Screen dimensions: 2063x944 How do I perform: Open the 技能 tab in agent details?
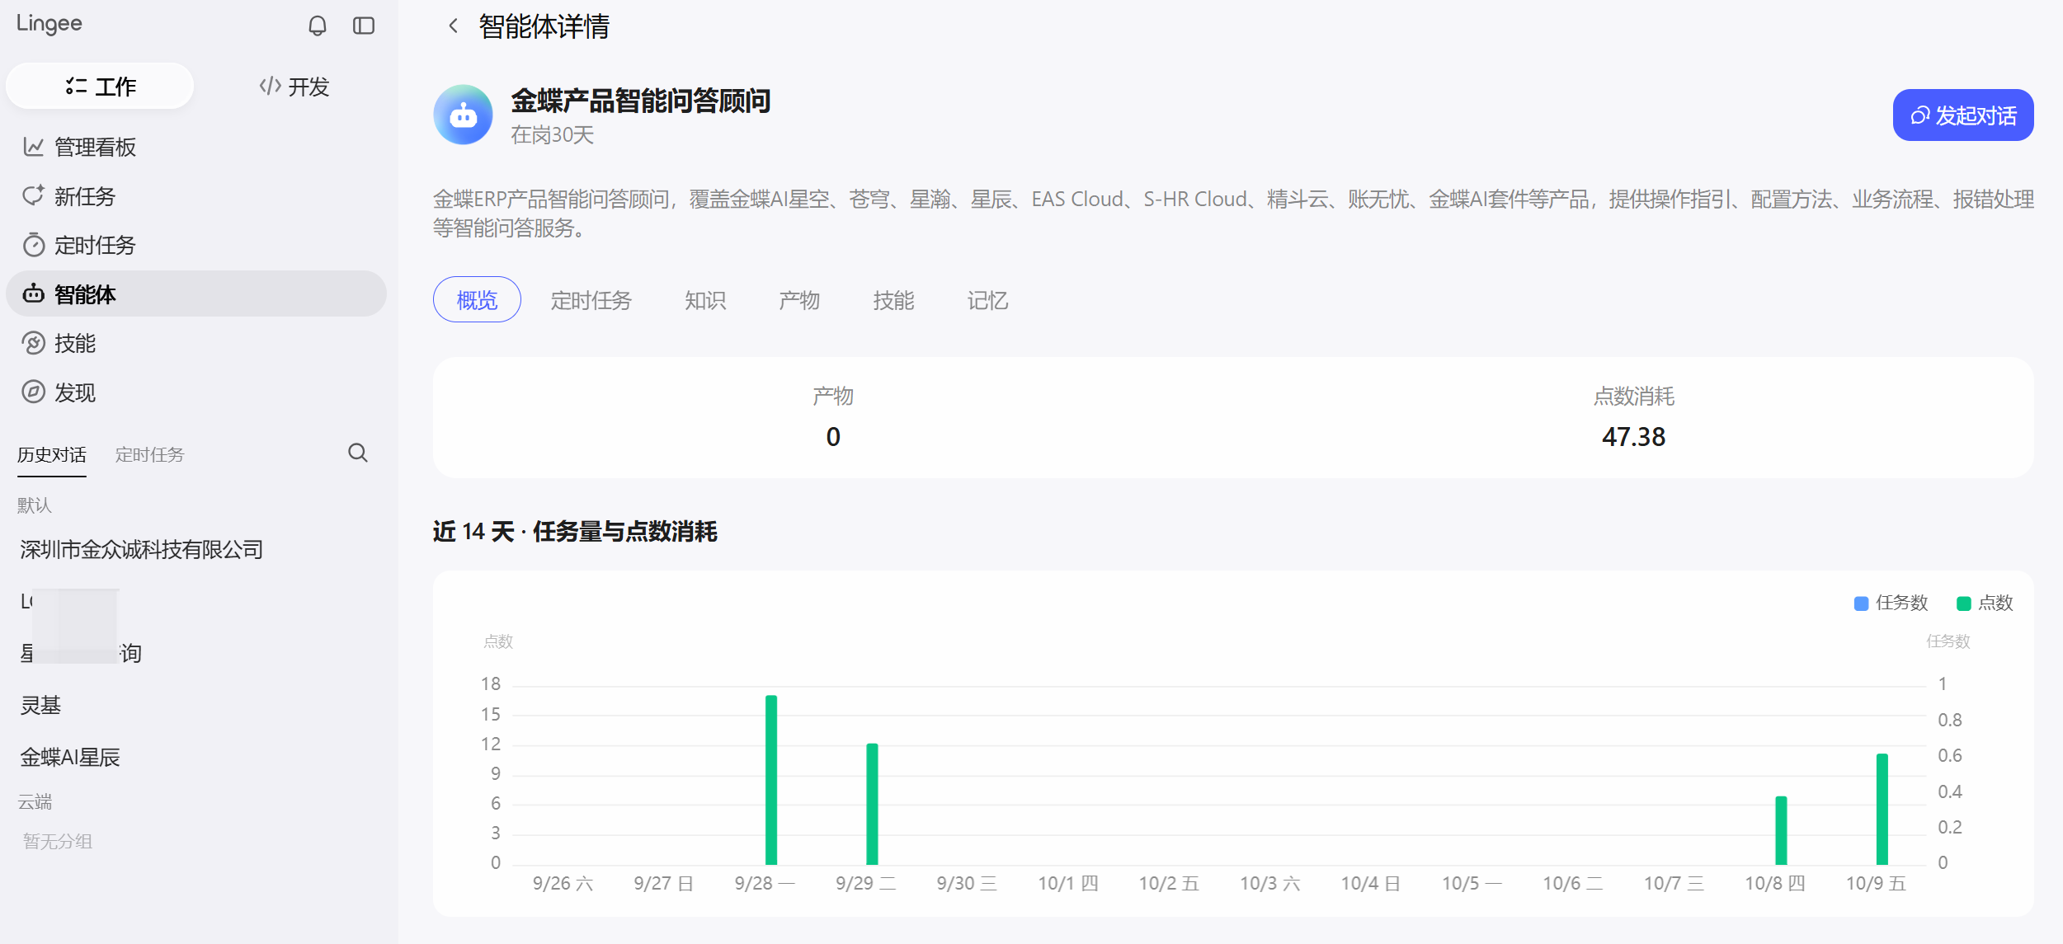(x=893, y=300)
